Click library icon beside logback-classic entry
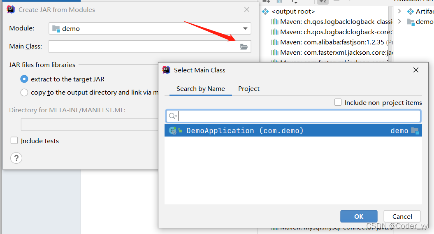This screenshot has width=434, height=234. point(274,21)
